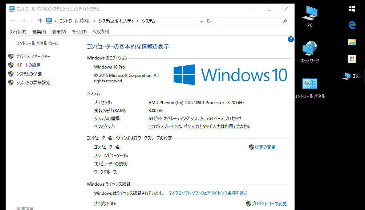Click the window title bar system icon
The height and width of the screenshot is (210, 365).
[x=11, y=9]
